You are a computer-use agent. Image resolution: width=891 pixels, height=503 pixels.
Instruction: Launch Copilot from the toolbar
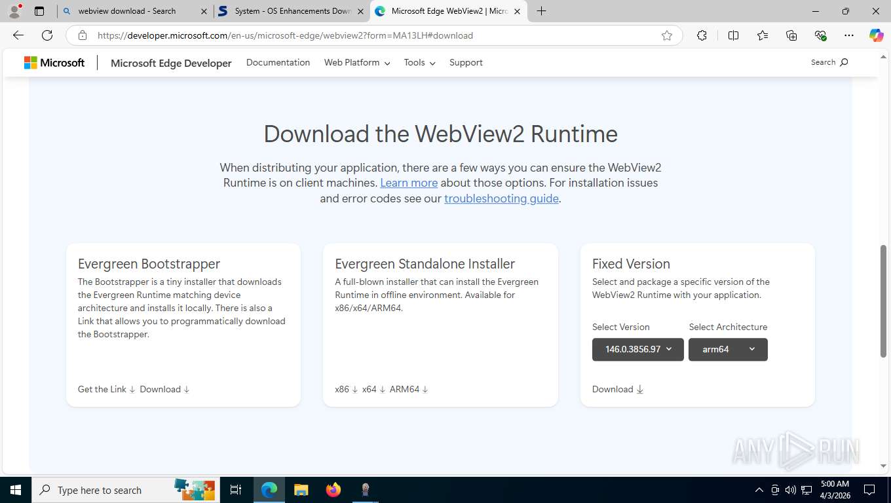(876, 35)
